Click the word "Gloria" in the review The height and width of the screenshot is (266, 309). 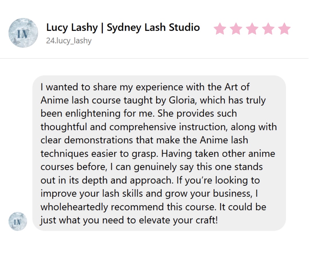(x=183, y=100)
